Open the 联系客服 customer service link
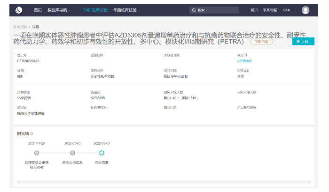329x192 pixels. 270,10
